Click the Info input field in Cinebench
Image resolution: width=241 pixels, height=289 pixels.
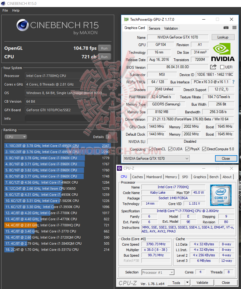(68, 119)
